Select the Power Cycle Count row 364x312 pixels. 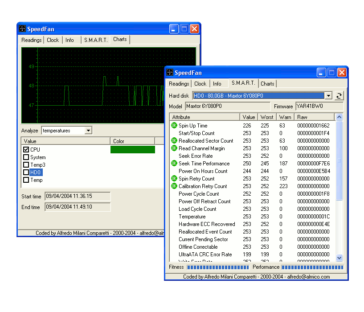tap(253, 194)
